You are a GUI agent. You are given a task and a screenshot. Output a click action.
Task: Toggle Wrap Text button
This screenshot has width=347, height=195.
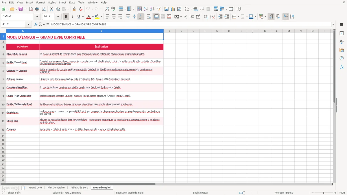point(148,17)
